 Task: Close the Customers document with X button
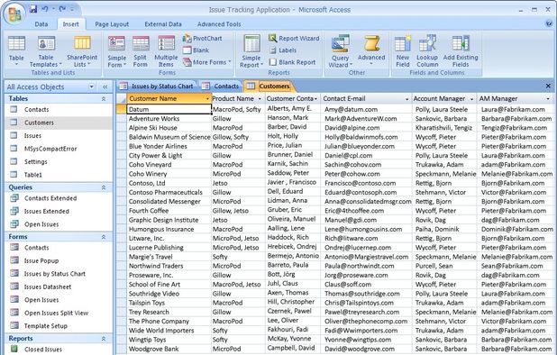tap(548, 86)
